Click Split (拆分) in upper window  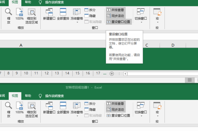pos(90,10)
